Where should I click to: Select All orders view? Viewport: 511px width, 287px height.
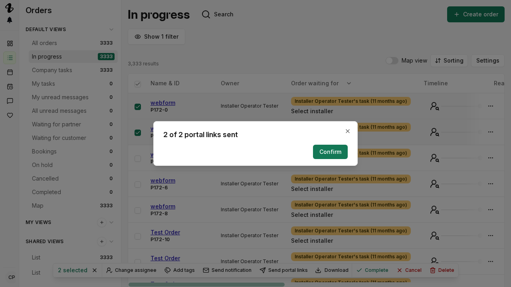pyautogui.click(x=73, y=43)
